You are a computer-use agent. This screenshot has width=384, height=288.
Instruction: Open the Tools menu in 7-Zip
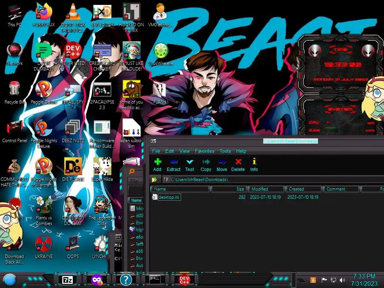tap(225, 151)
